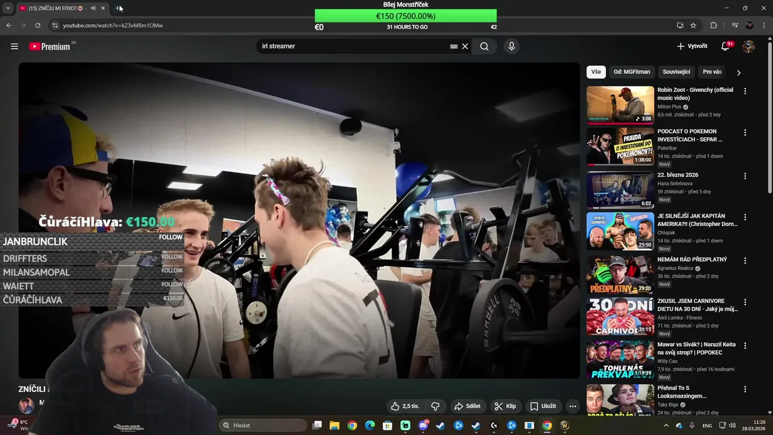The height and width of the screenshot is (435, 773).
Task: Reload the page
Action: point(37,25)
